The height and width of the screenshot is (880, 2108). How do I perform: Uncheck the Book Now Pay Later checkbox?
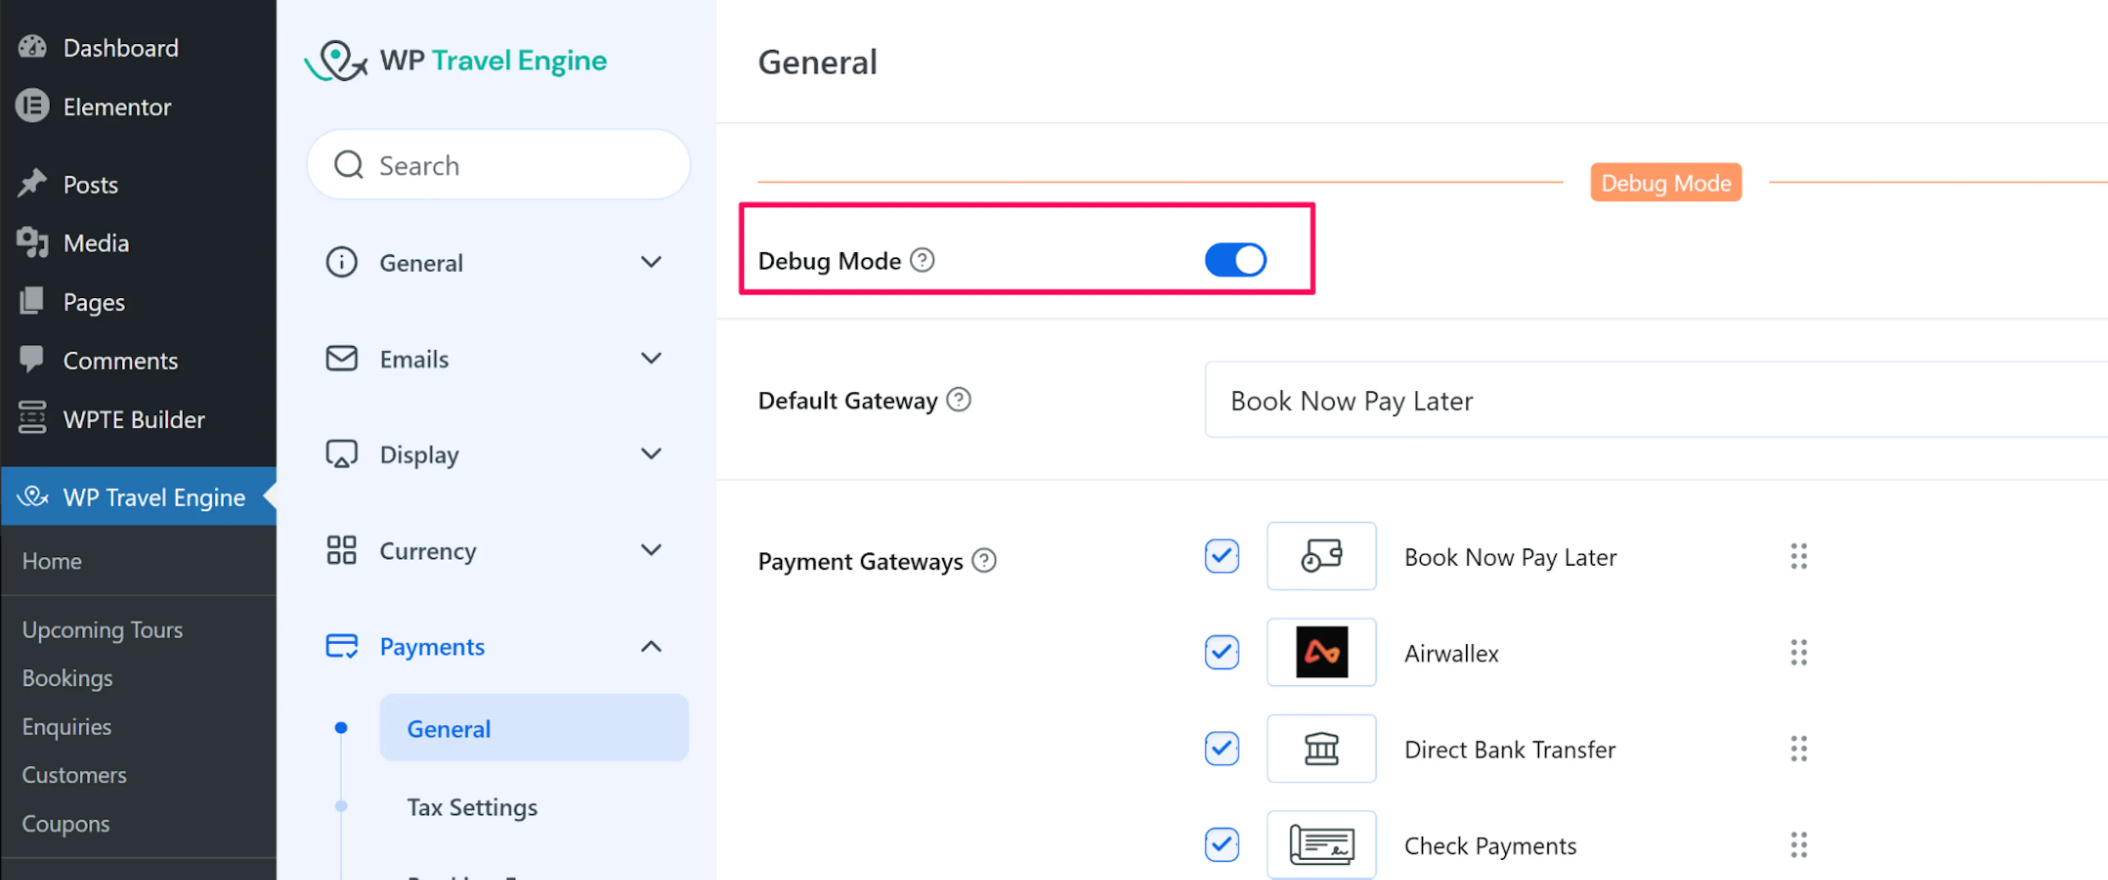(x=1221, y=557)
